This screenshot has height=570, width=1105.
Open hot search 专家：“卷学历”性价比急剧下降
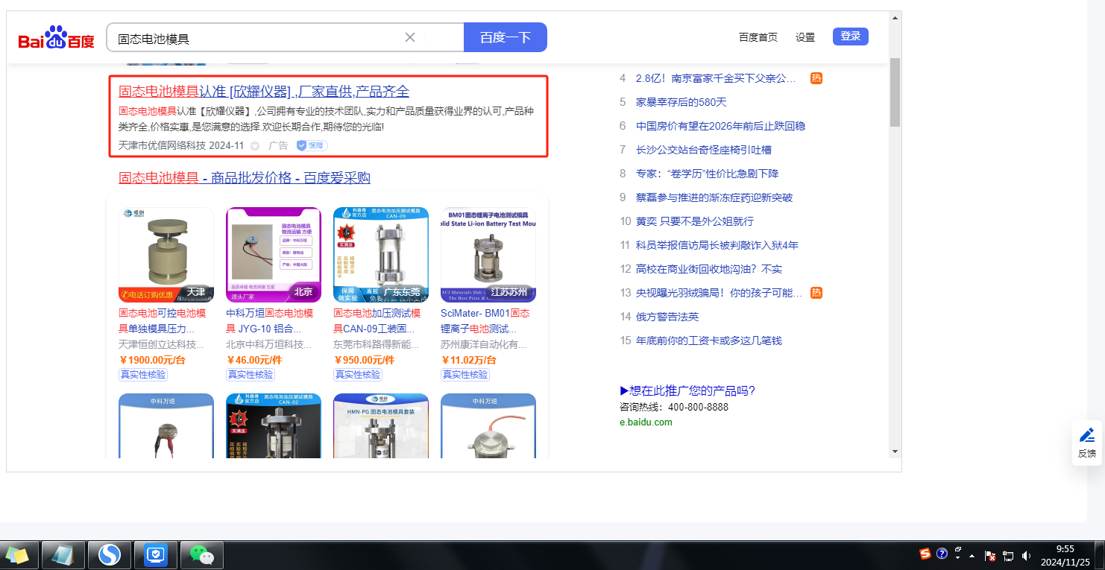point(707,174)
